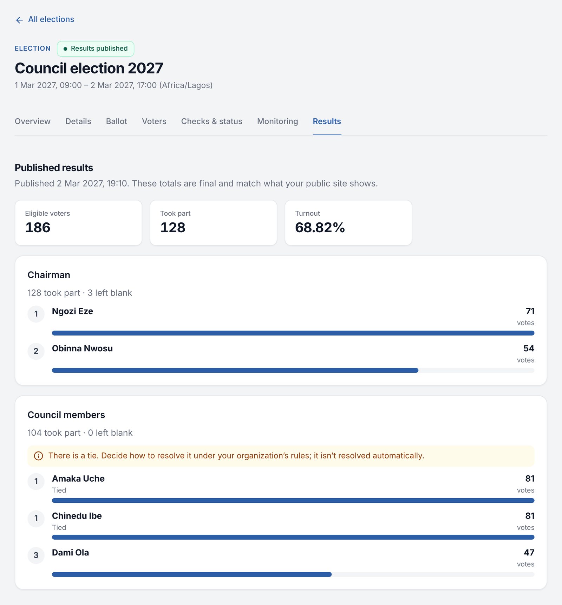Open the Ballot tab

tap(117, 122)
